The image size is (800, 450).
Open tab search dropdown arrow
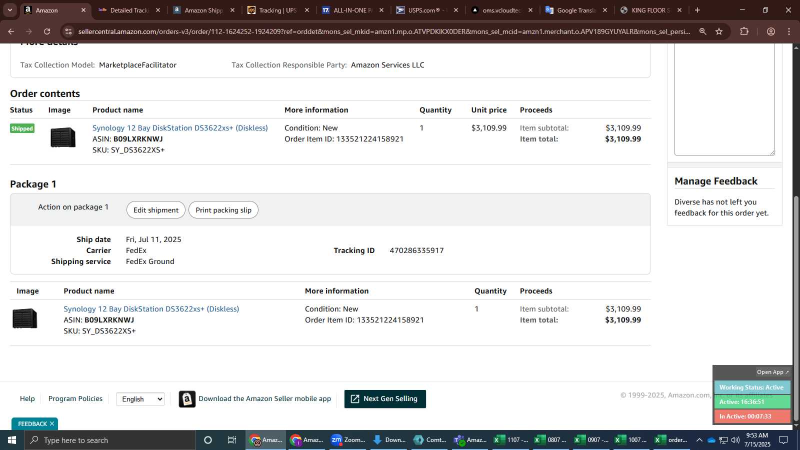point(9,10)
